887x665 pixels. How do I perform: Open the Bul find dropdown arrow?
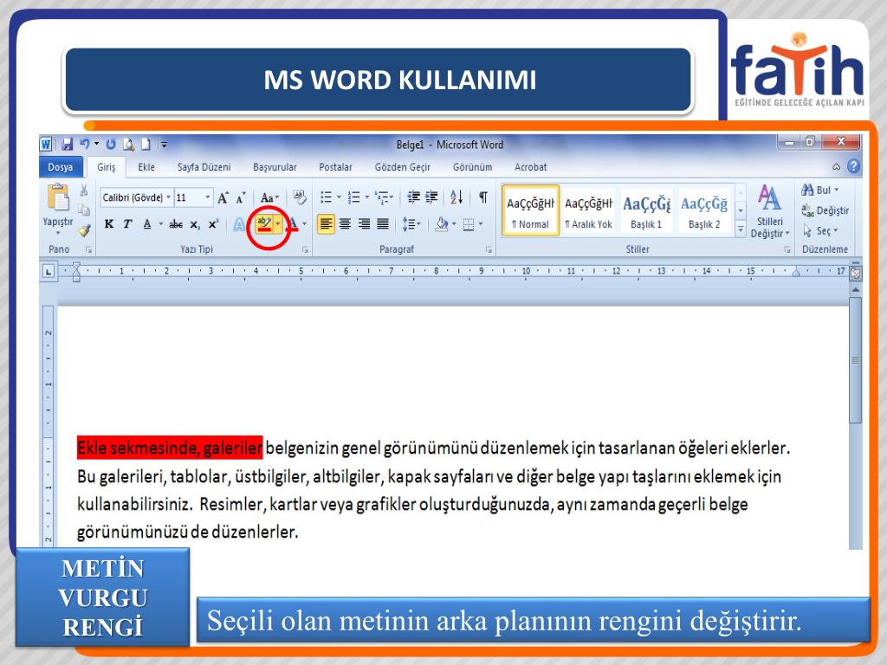click(x=837, y=190)
